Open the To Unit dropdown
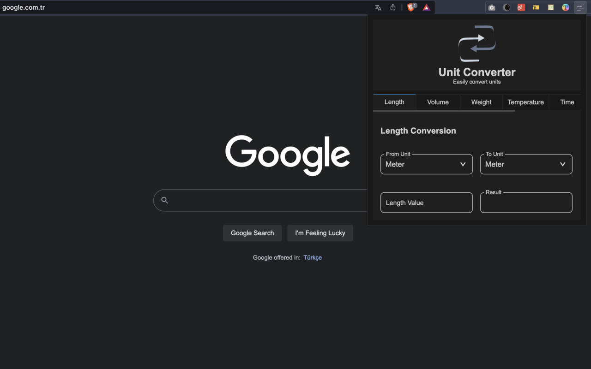Image resolution: width=591 pixels, height=369 pixels. pyautogui.click(x=526, y=164)
